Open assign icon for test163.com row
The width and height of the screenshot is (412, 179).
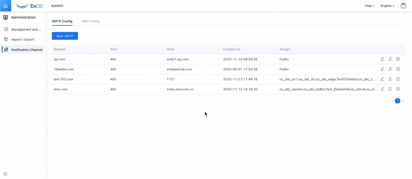coord(390,79)
